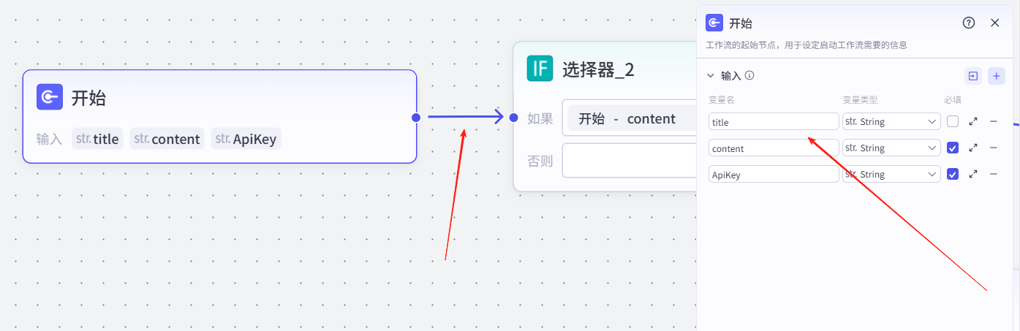This screenshot has width=1020, height=331.
Task: Expand the content variable row editor
Action: coord(973,148)
